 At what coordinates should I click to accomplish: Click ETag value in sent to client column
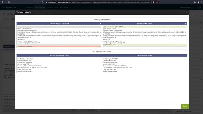coord(110,70)
